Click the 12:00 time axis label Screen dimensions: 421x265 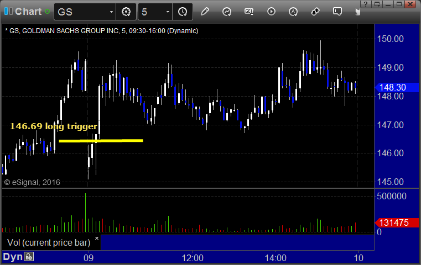(x=193, y=258)
